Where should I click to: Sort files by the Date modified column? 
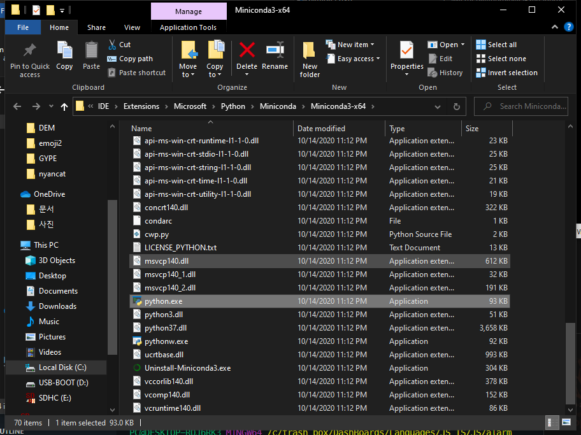pos(340,128)
